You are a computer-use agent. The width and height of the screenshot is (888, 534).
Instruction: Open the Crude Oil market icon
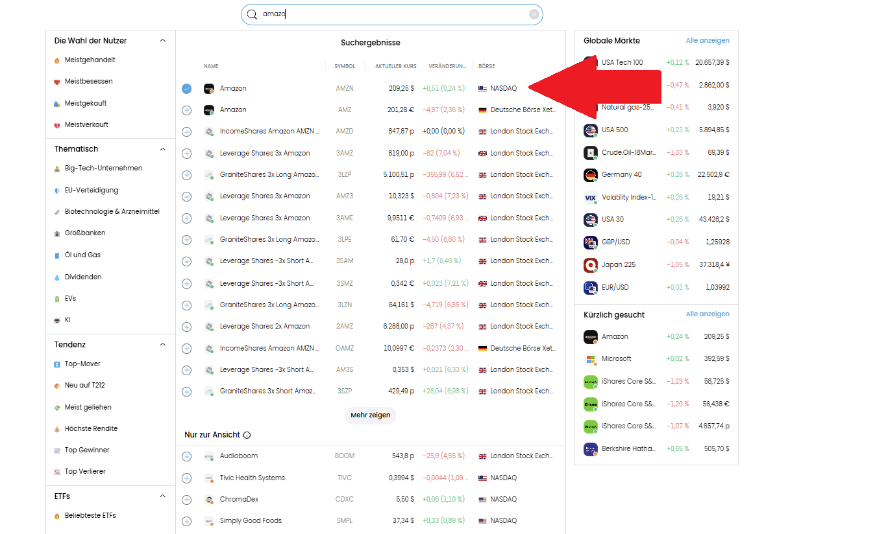(x=591, y=153)
